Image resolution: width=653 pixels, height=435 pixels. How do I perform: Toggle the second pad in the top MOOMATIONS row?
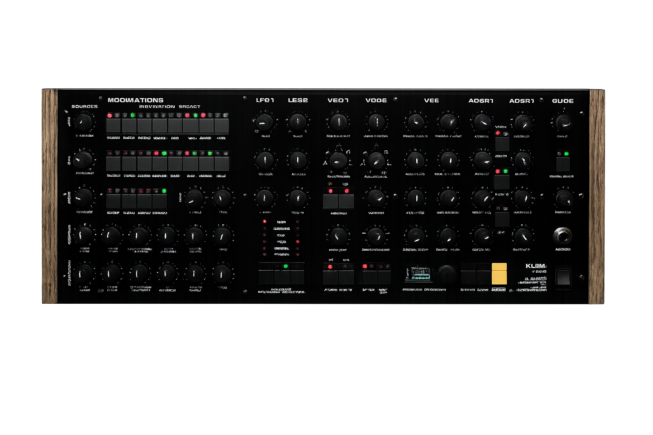tap(129, 126)
